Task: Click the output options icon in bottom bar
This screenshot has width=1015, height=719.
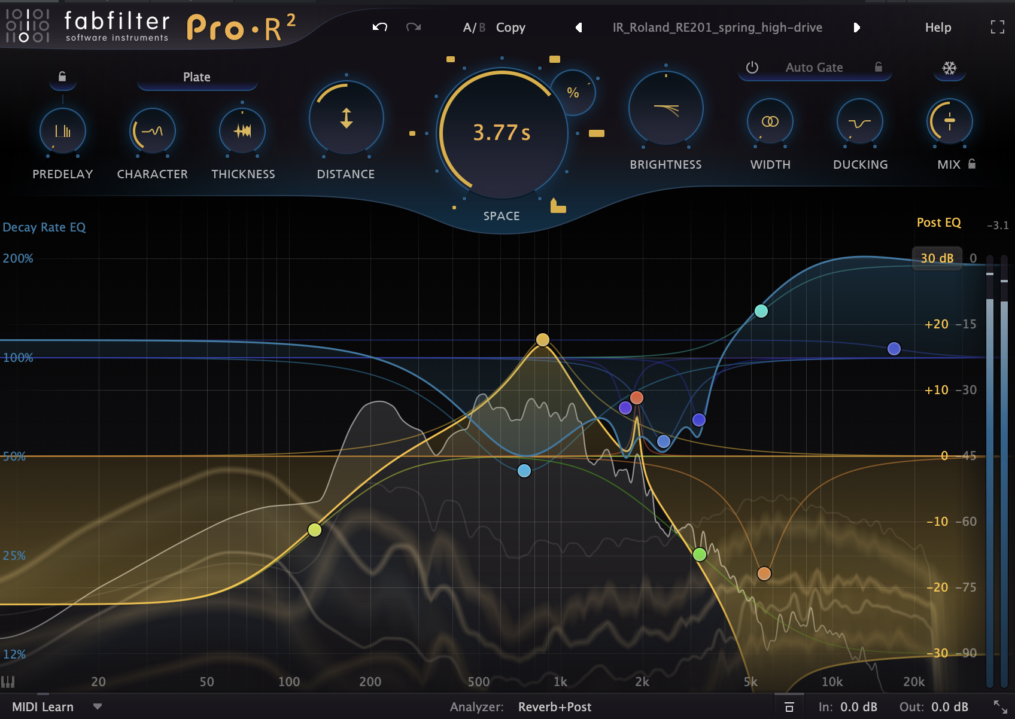Action: pos(789,707)
